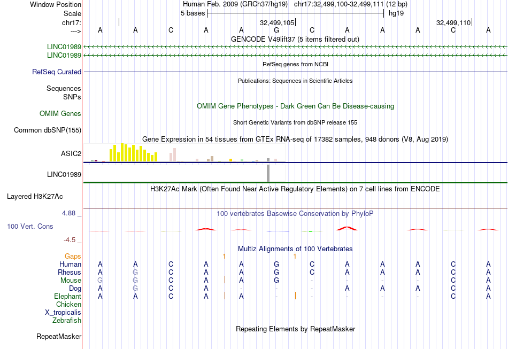Viewport: 508px width, 349px height.
Task: Click the H3K27Ac Mark ENCODE title
Action: coord(295,189)
